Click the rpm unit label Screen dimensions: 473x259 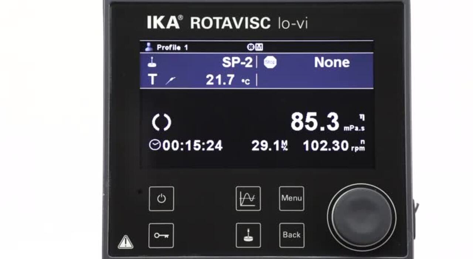[358, 149]
